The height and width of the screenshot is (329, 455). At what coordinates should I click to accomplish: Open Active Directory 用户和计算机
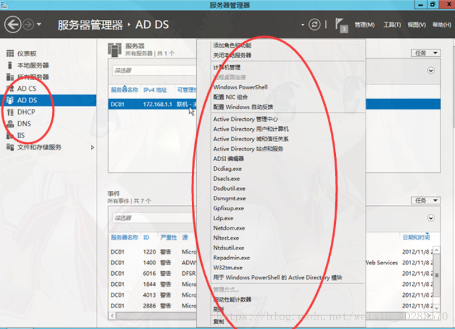point(251,129)
